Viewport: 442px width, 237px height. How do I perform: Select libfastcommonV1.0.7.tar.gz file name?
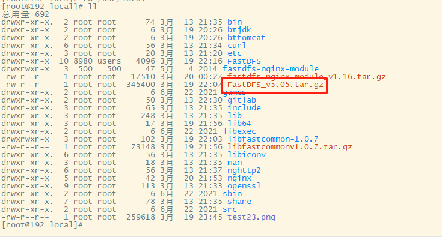290,147
